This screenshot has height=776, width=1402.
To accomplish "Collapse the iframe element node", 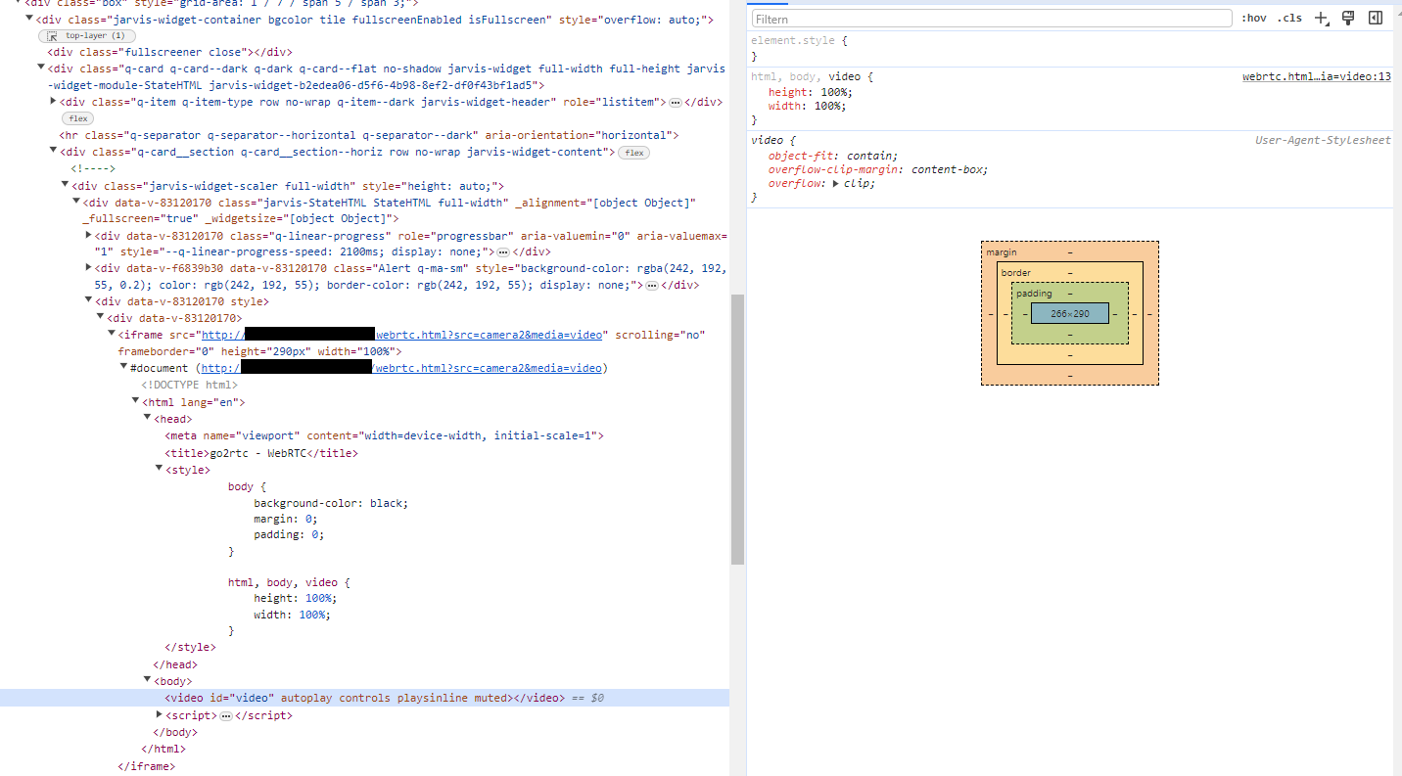I will click(x=112, y=334).
